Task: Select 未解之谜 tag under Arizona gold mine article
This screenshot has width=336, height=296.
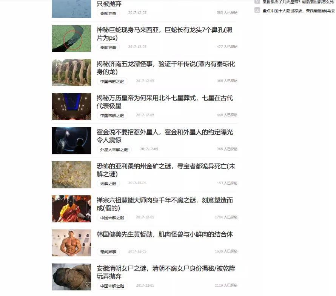Action: pos(108,184)
